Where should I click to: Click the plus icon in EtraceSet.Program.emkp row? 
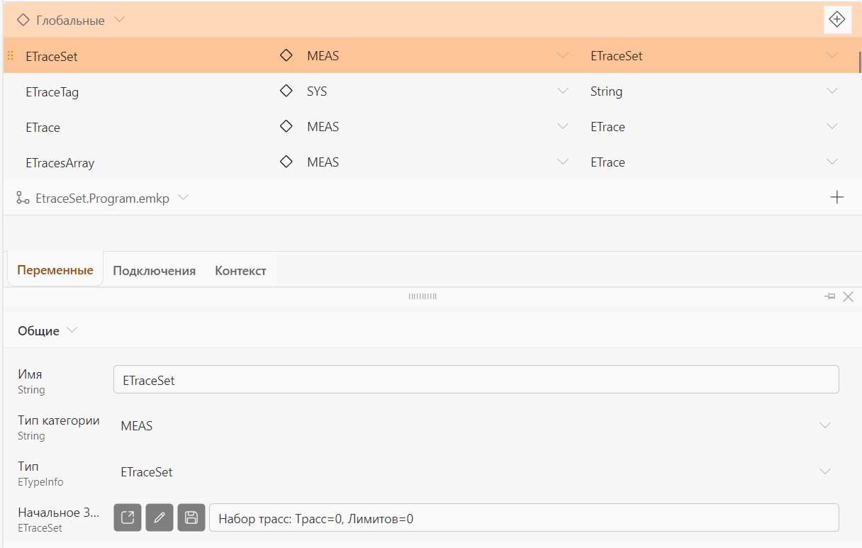tap(837, 197)
